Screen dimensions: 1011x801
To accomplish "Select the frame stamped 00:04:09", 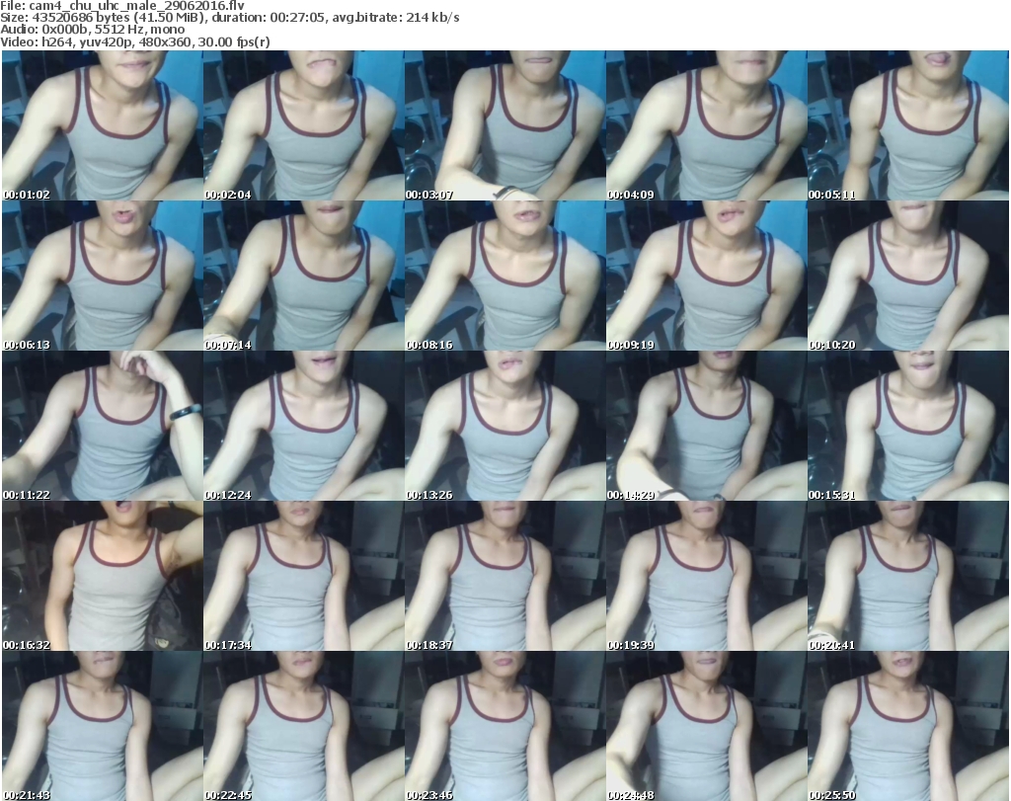I will coord(706,125).
